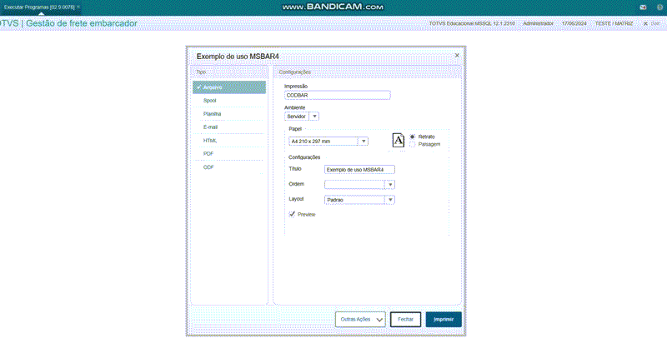The height and width of the screenshot is (348, 667).
Task: Toggle the Preview checkbox
Action: point(292,214)
